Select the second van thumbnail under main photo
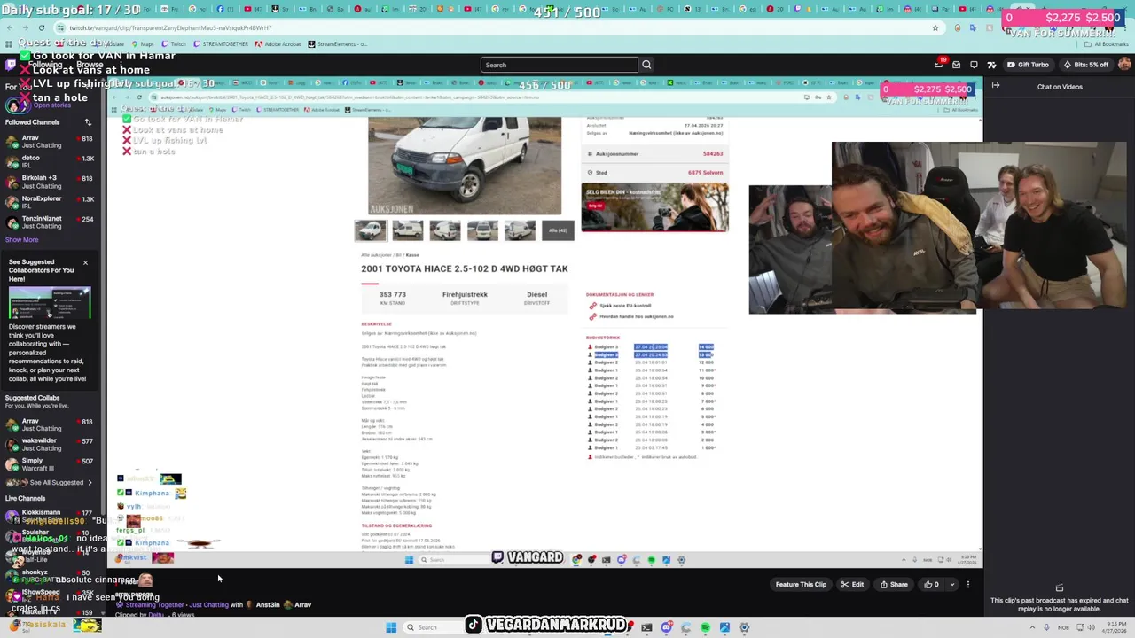Viewport: 1135px width, 638px height. pos(408,230)
